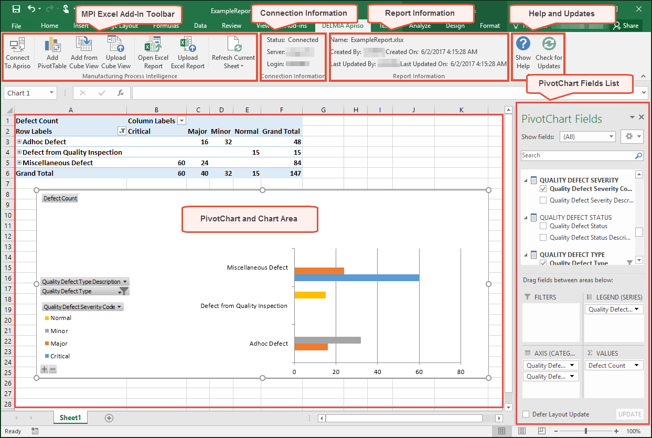Uncheck Quality Defect Severity Code field
The width and height of the screenshot is (652, 438).
(x=543, y=189)
